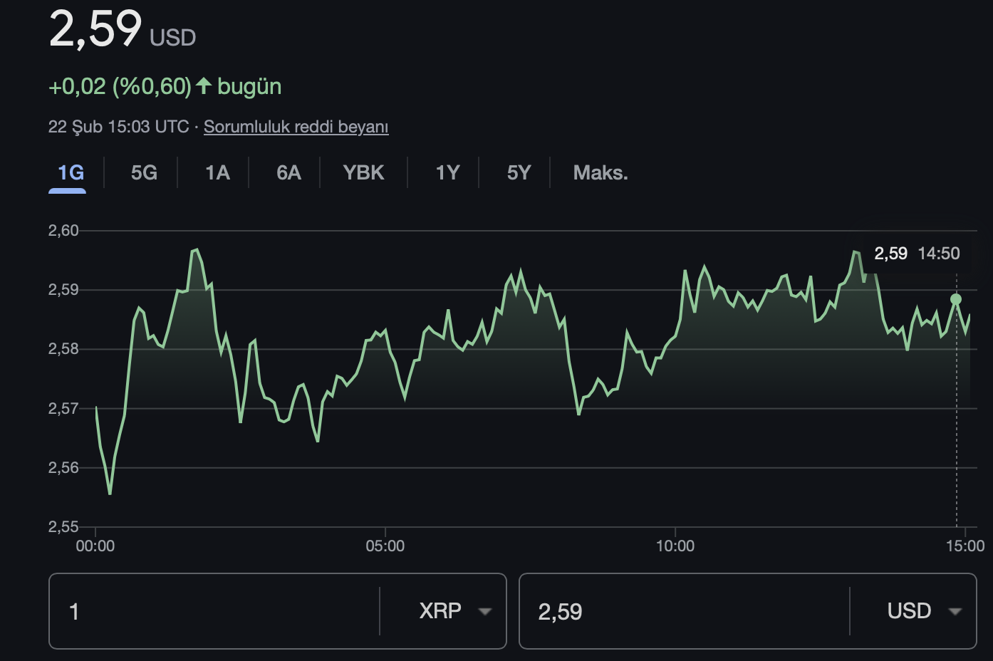Click the 2,59 14:50 chart tooltip
This screenshot has width=993, height=661.
[x=917, y=254]
